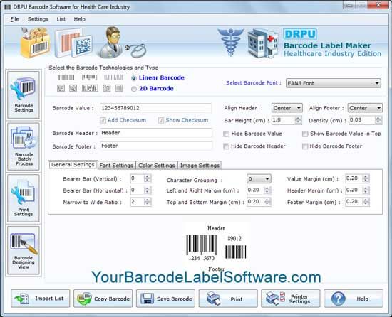Image resolution: width=392 pixels, height=317 pixels.
Task: Open the File menu
Action: pos(14,19)
